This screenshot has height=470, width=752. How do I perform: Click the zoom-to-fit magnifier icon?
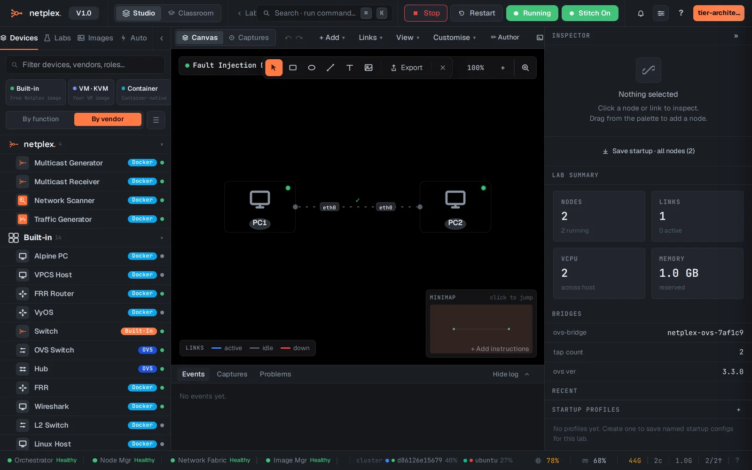coord(525,68)
